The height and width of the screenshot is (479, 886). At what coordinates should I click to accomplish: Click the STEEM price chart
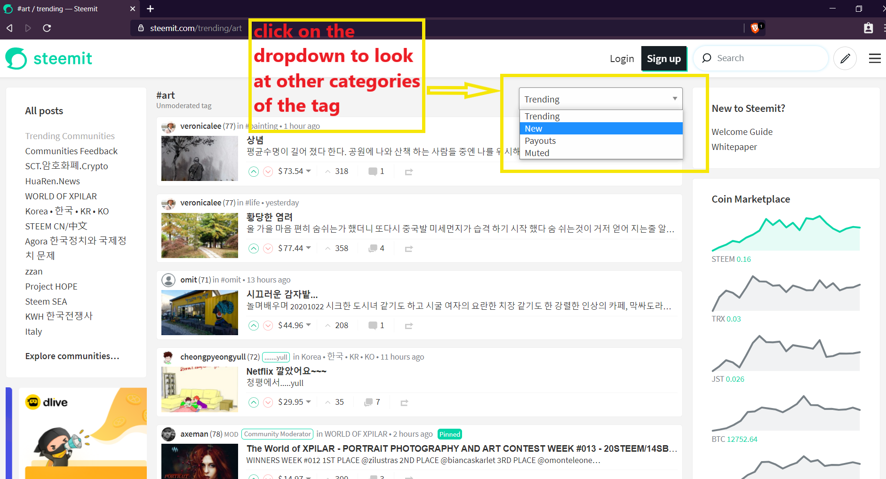click(x=786, y=233)
